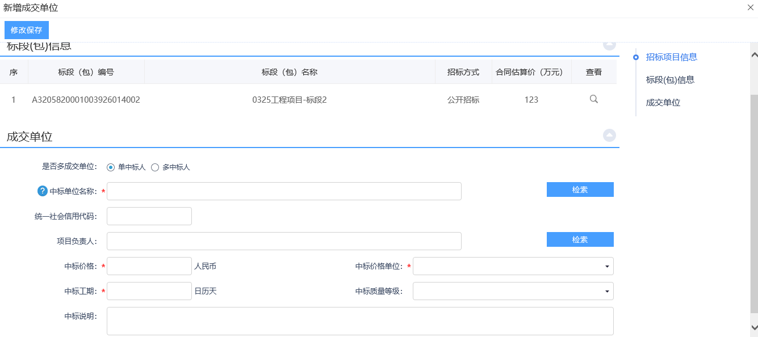Screen dimensions: 758x337
Task: Collapse the 标段(包)信息 section arrow
Action: coord(609,45)
